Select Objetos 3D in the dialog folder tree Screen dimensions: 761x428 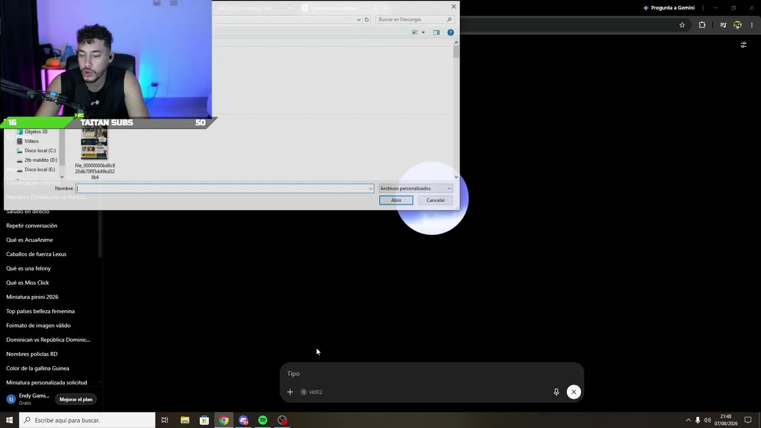coord(36,131)
